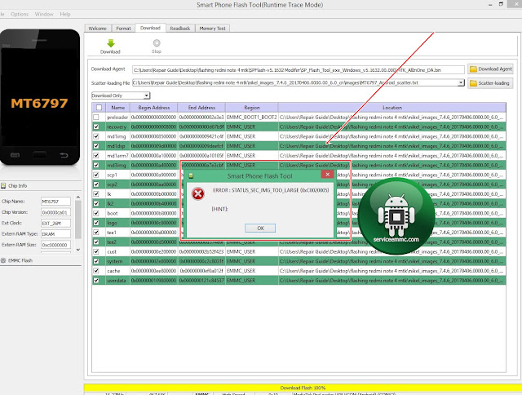Click the Stop flashing icon
The image size is (522, 395).
point(157,43)
